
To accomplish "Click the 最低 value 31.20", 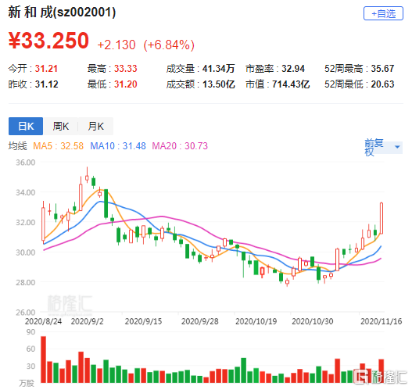I will (126, 84).
